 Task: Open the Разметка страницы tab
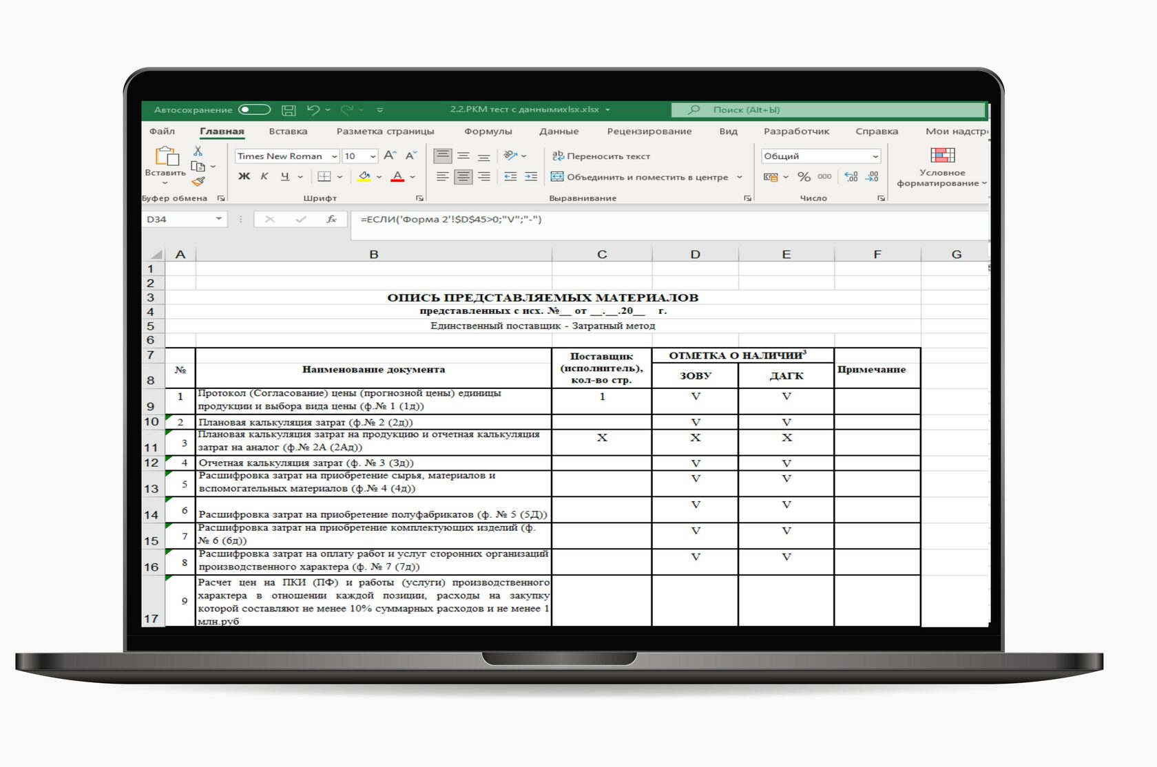[x=385, y=132]
